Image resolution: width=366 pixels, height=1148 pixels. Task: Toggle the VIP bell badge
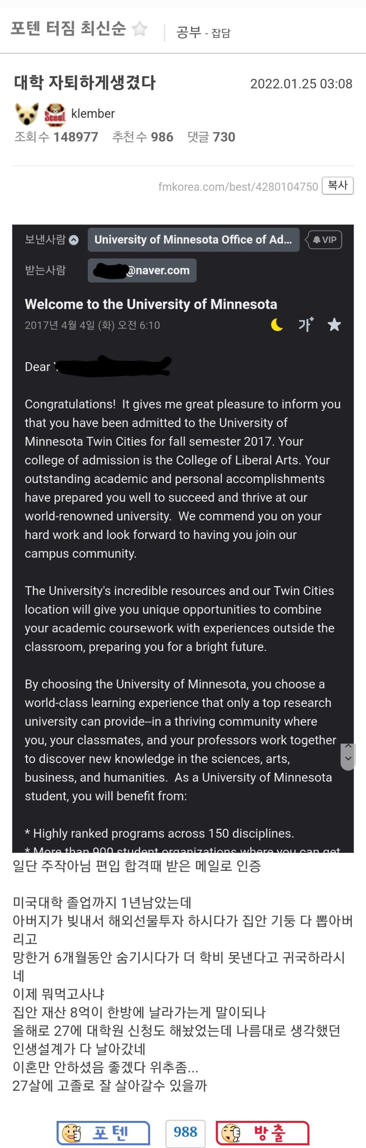click(x=325, y=240)
